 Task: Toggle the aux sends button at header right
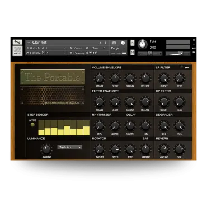point(194,48)
